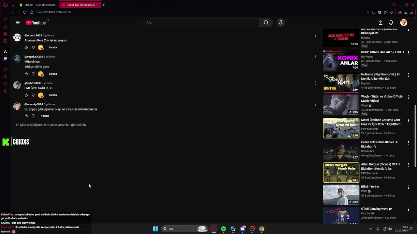The width and height of the screenshot is (417, 234).
Task: Reply to @sylv13r0ck's comment
Action: [53, 95]
